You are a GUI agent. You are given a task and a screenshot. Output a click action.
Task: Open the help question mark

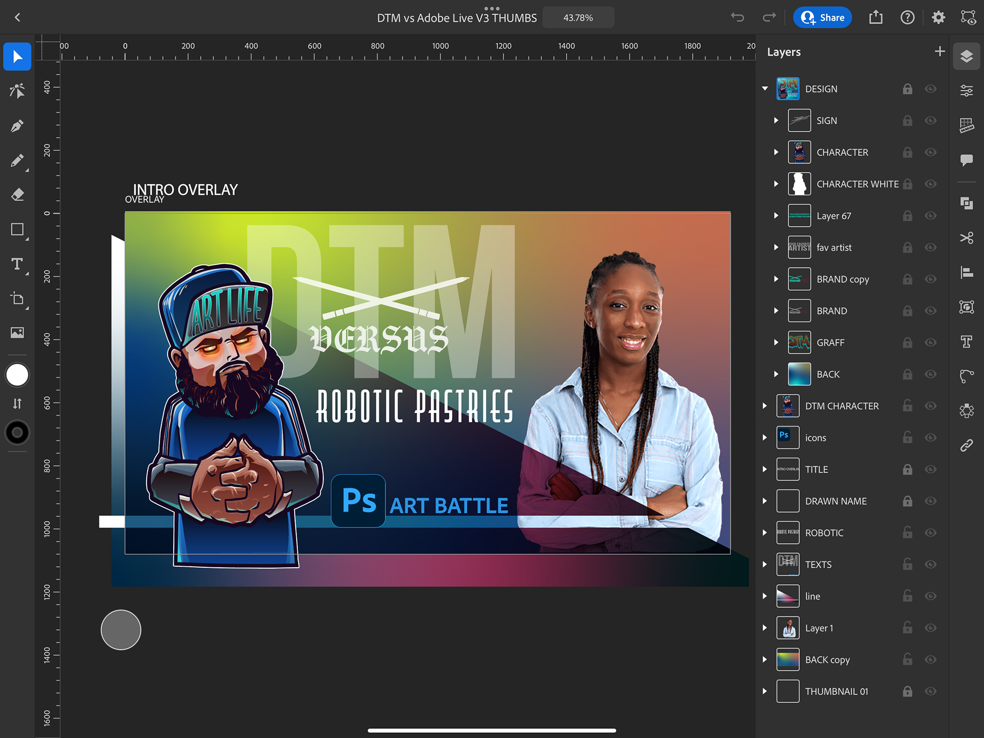click(907, 17)
